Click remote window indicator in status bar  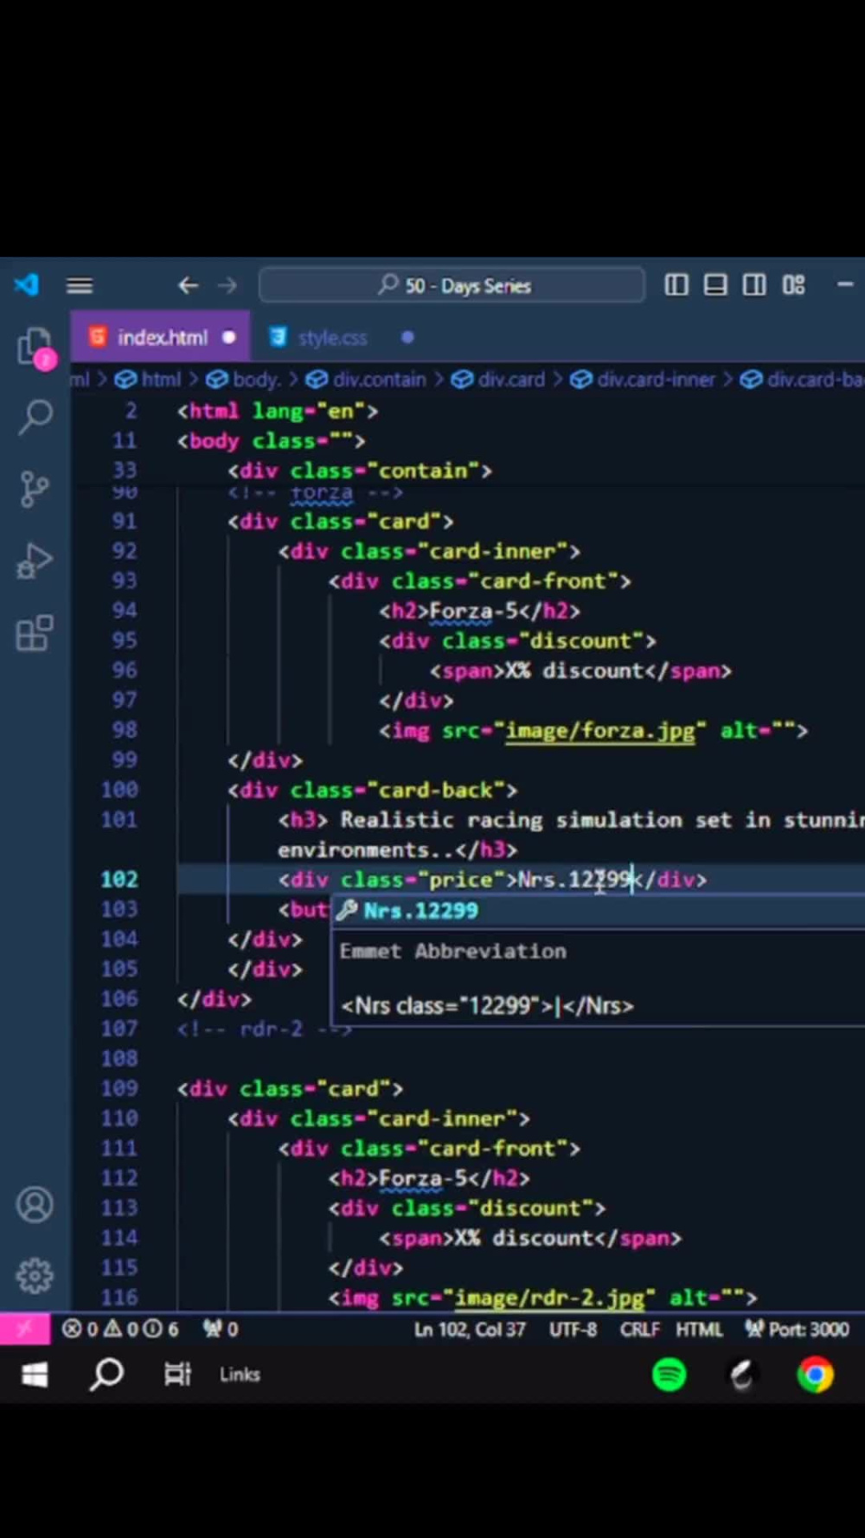24,1330
